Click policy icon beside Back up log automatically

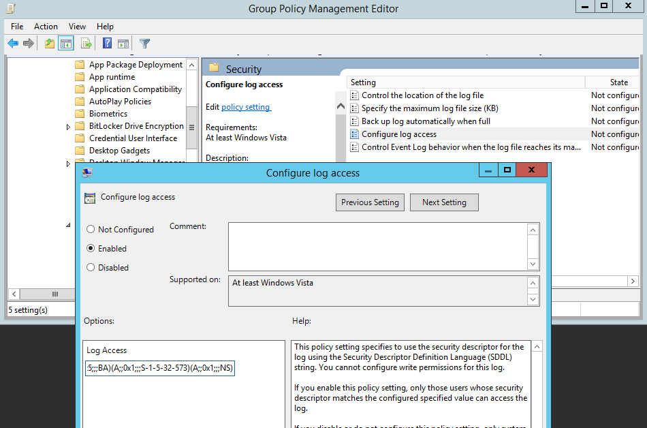click(354, 121)
